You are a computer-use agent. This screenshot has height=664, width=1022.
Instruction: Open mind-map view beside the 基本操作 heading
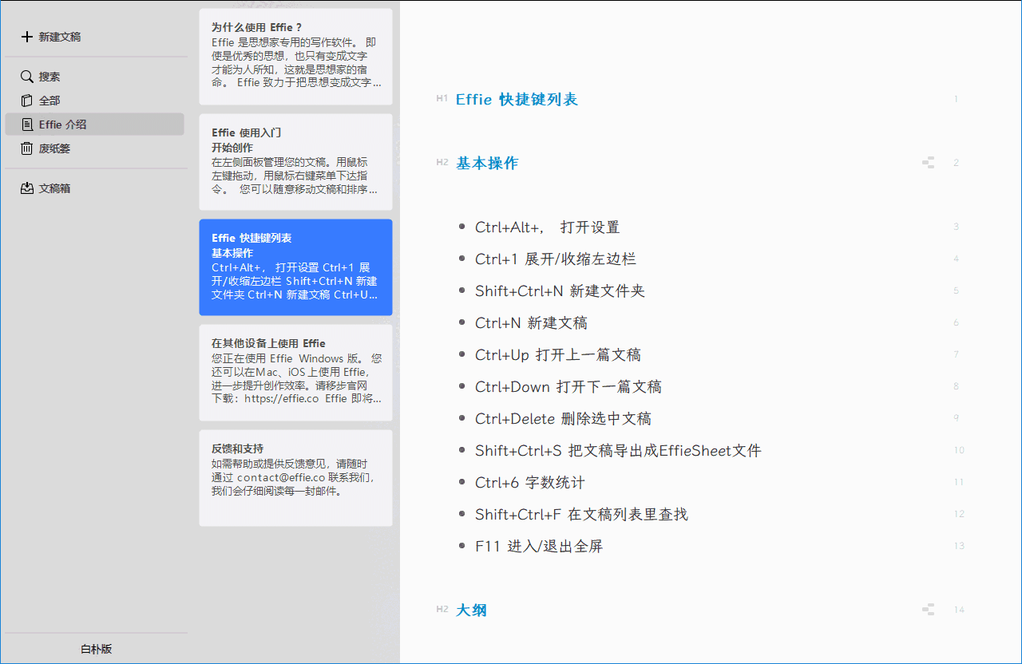tap(928, 162)
